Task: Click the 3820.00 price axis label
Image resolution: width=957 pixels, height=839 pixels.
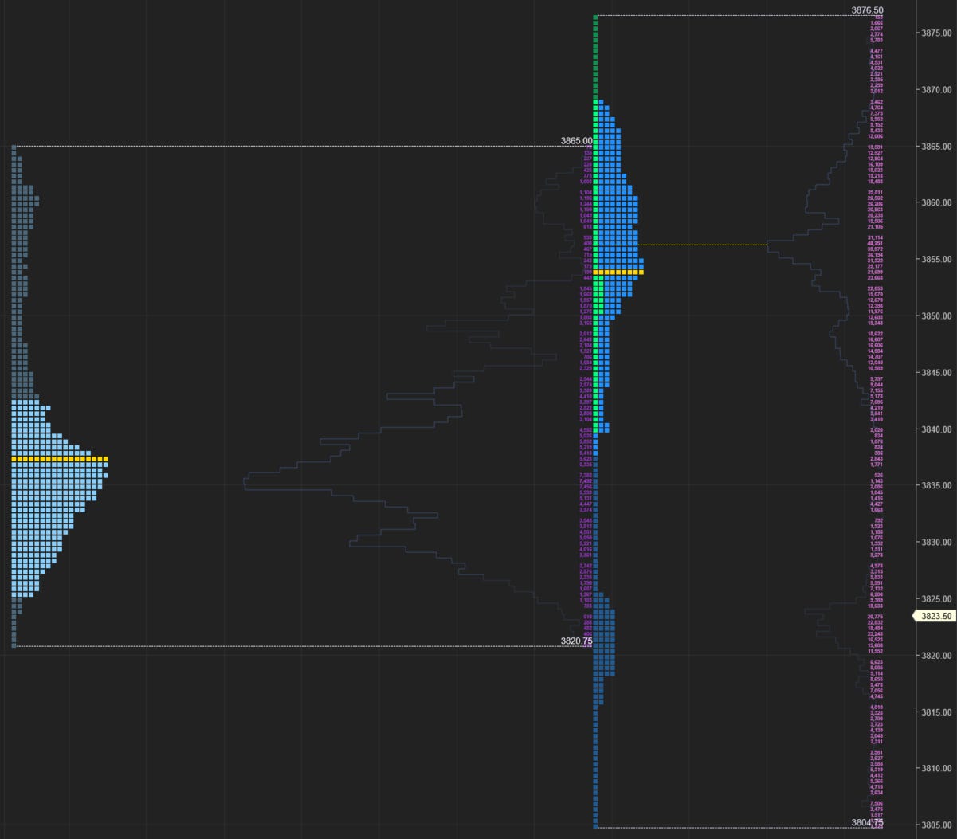Action: point(935,656)
